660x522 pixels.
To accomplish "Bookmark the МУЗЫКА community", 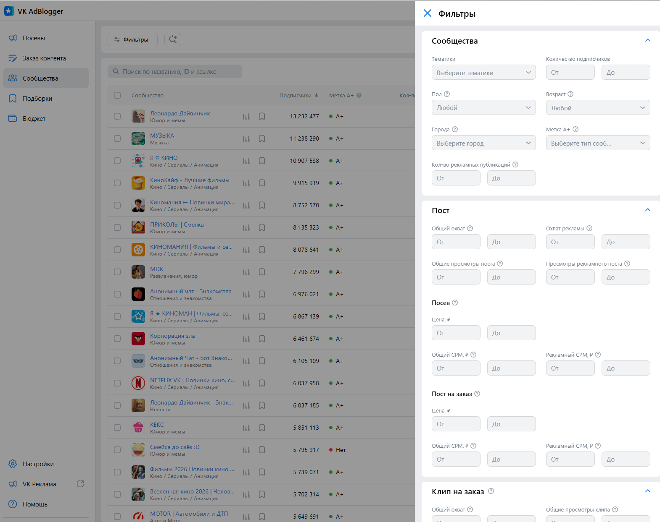I will tap(262, 139).
